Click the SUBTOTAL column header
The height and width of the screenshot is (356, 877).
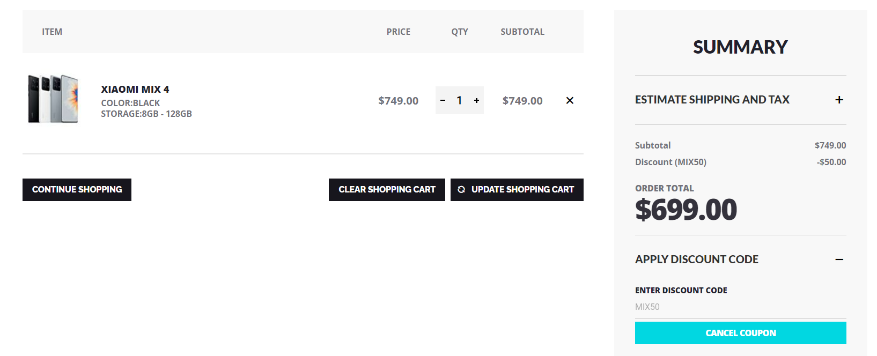click(522, 32)
